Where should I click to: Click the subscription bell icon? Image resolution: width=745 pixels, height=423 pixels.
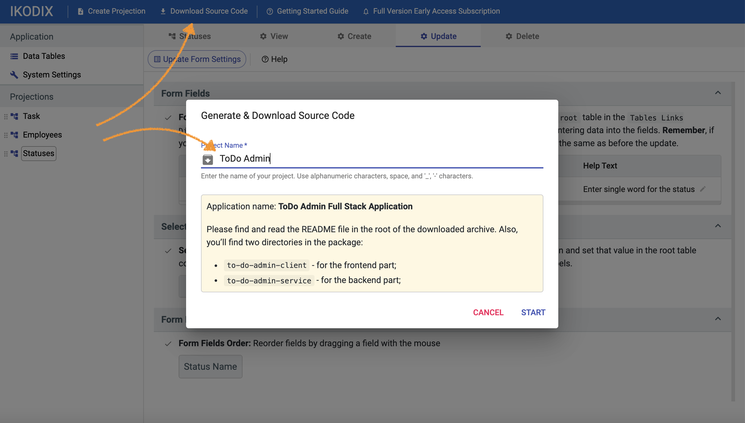(366, 11)
